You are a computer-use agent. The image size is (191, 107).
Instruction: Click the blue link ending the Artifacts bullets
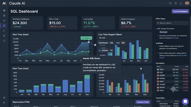(173, 57)
